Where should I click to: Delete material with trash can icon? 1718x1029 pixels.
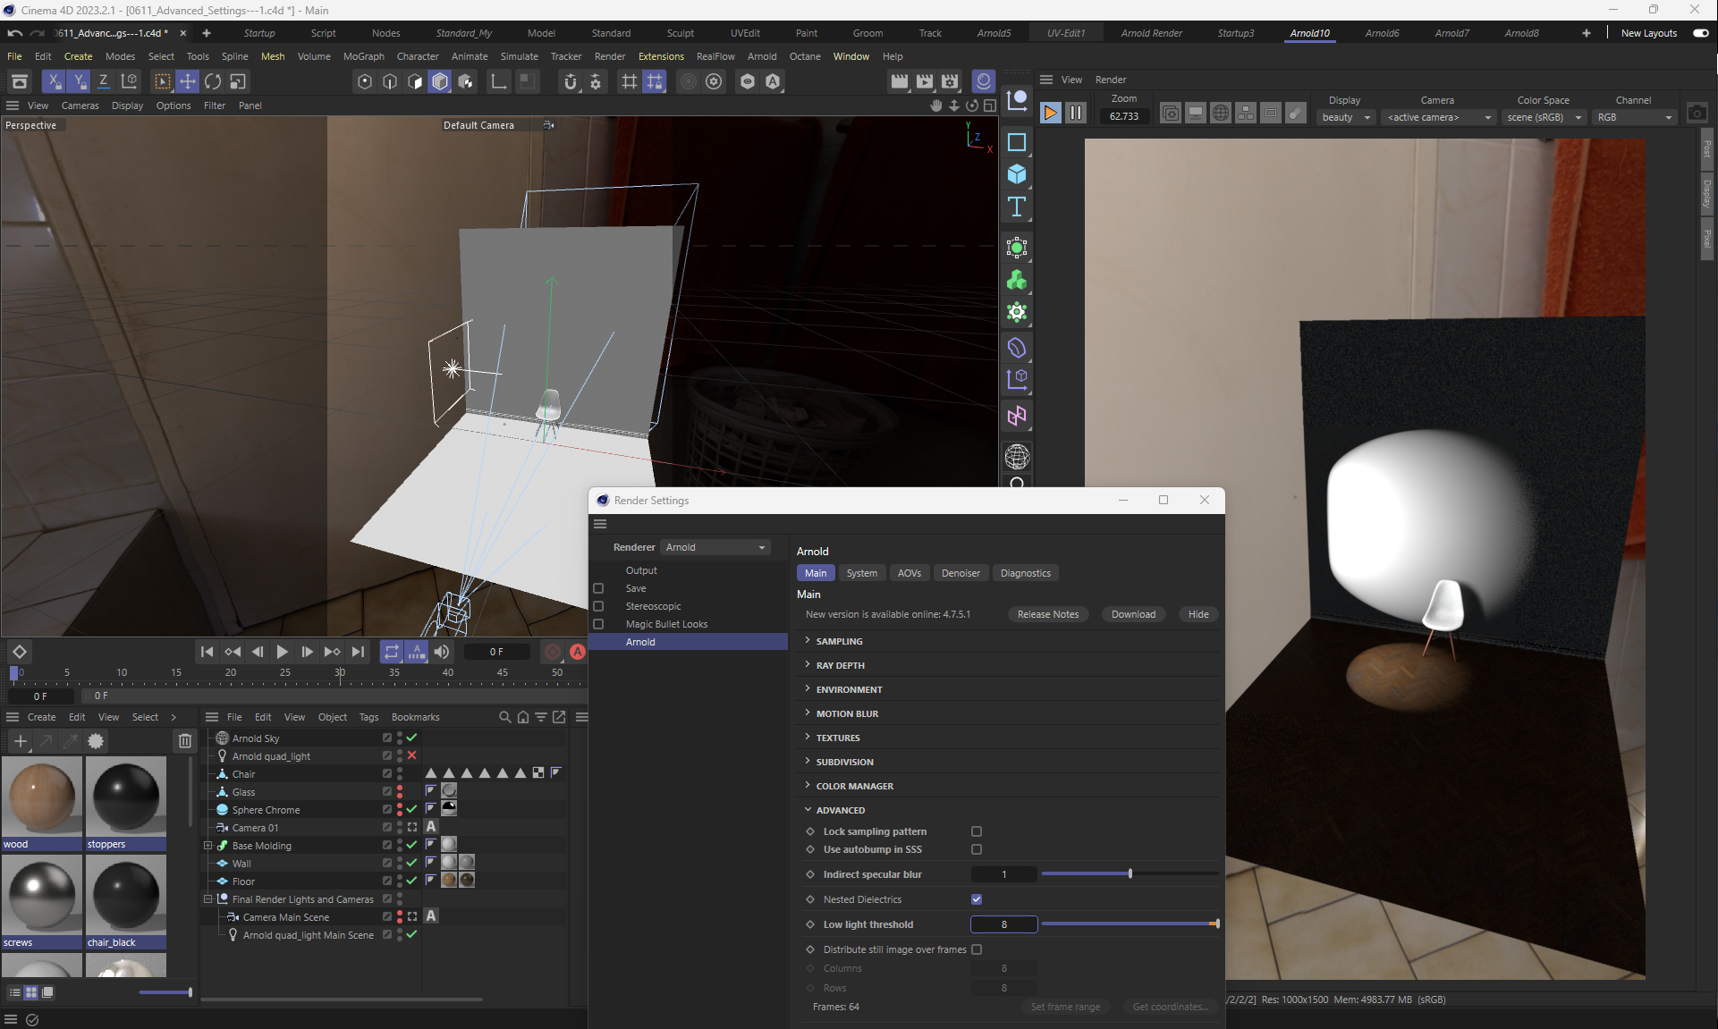click(x=184, y=740)
